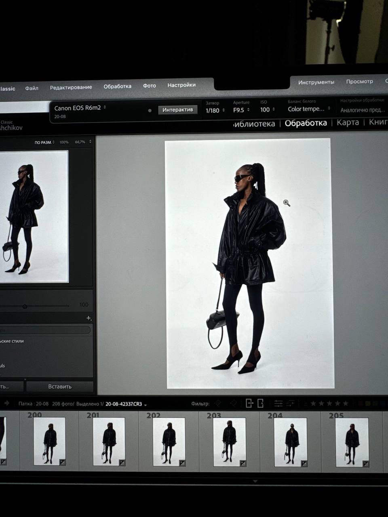Select filmstrip thumbnail 202
The height and width of the screenshot is (517, 388).
point(169,442)
